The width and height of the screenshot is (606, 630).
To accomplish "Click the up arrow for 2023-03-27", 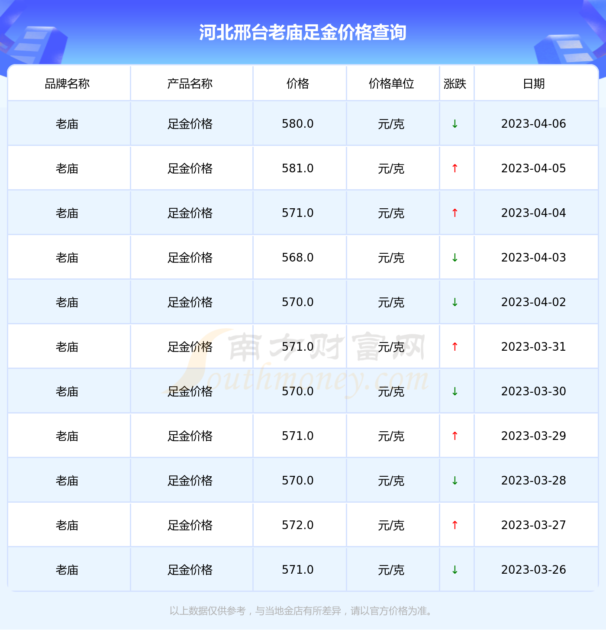I will pyautogui.click(x=455, y=525).
